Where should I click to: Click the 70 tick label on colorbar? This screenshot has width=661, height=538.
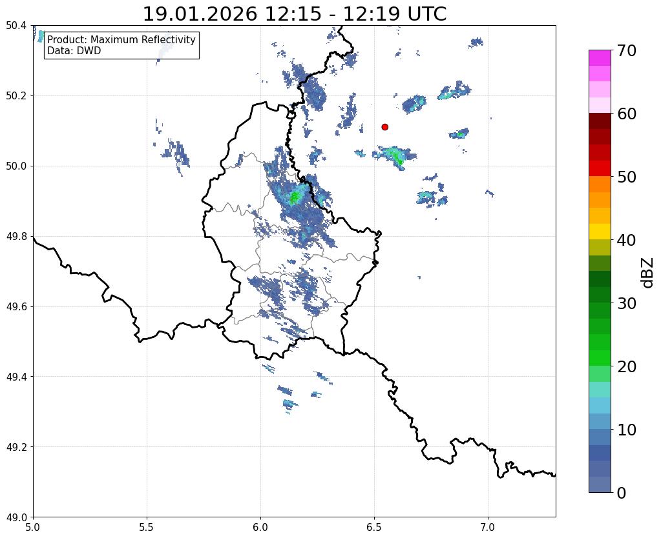coord(627,50)
